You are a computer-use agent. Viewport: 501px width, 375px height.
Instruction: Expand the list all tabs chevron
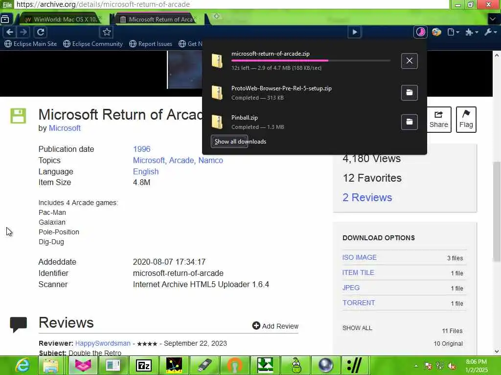point(493,19)
